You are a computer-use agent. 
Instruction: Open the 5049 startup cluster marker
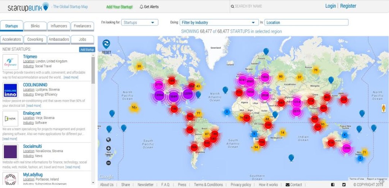click(173, 96)
